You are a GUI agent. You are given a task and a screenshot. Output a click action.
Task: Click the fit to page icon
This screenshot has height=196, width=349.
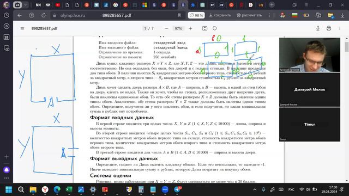(205, 28)
